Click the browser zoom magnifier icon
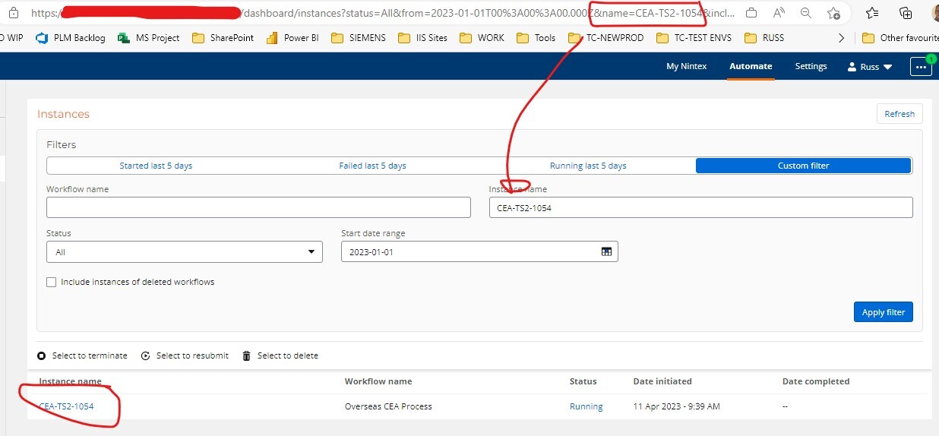 [x=806, y=13]
